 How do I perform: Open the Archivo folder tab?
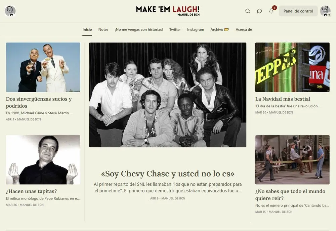click(x=219, y=30)
